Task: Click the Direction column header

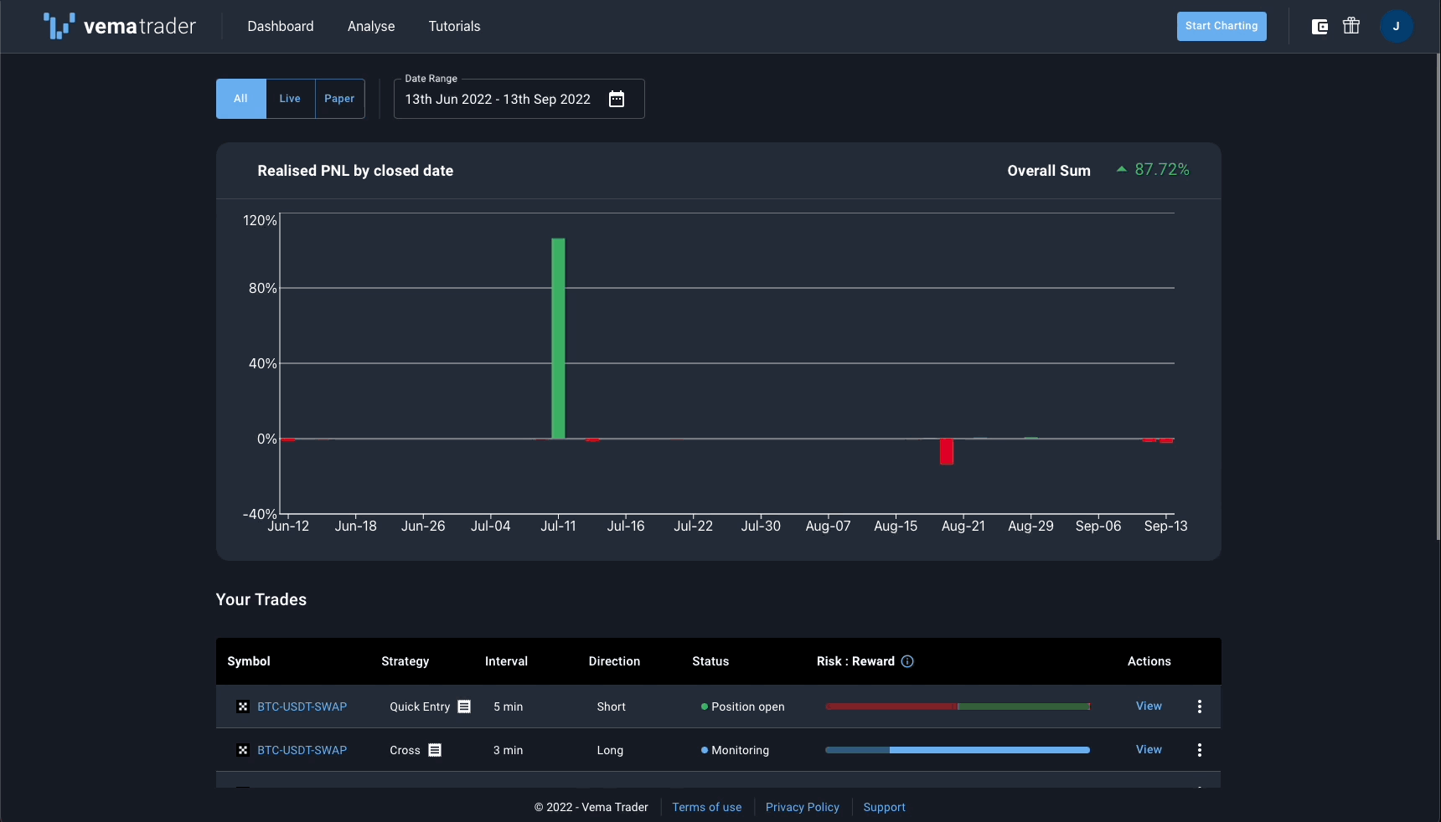Action: click(614, 661)
